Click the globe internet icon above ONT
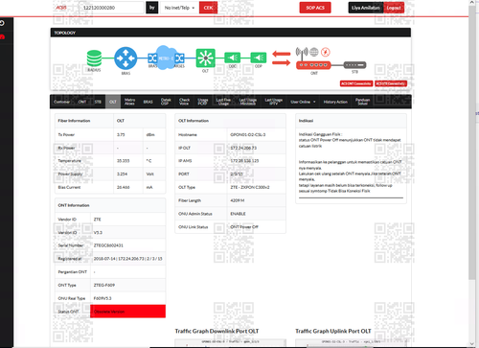Viewport: 479px width, 348px height. point(314,52)
